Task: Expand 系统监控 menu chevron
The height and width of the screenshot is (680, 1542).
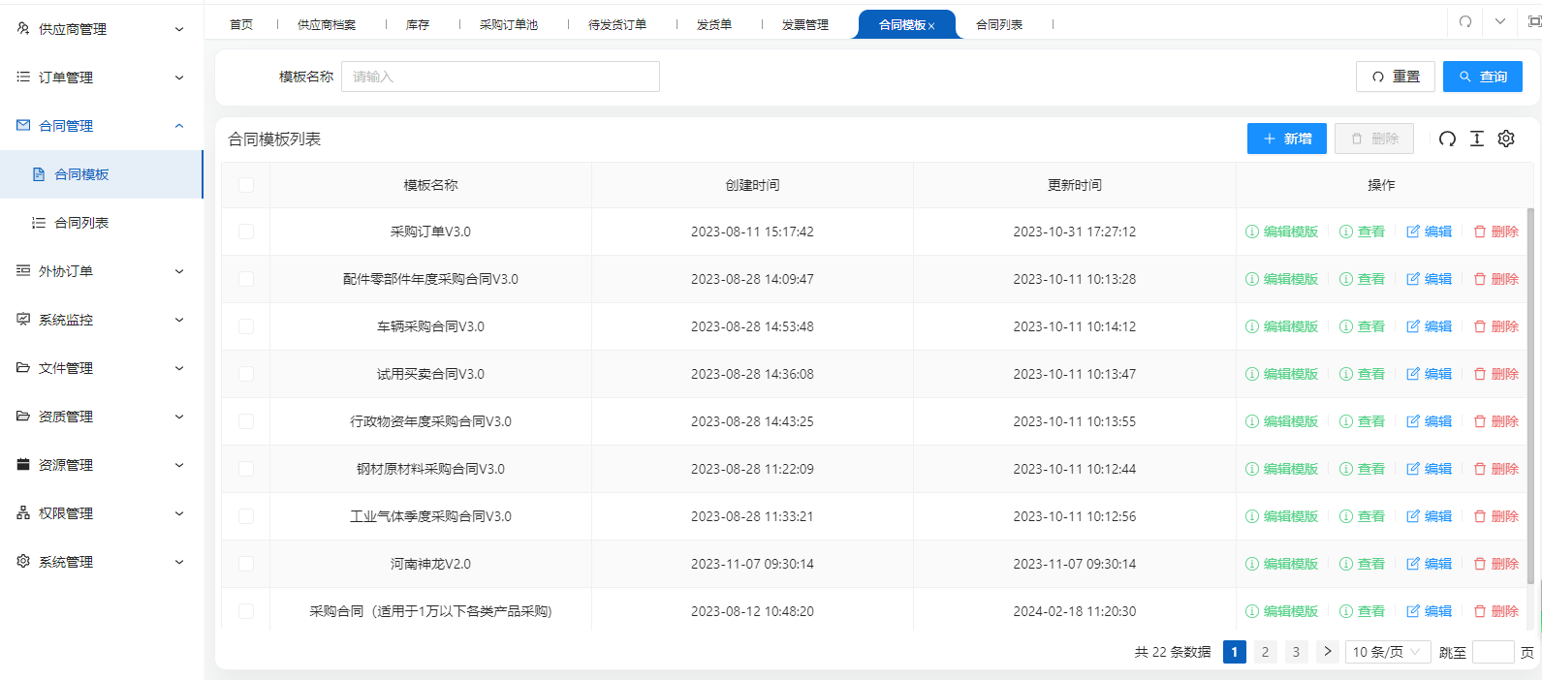Action: 179,320
